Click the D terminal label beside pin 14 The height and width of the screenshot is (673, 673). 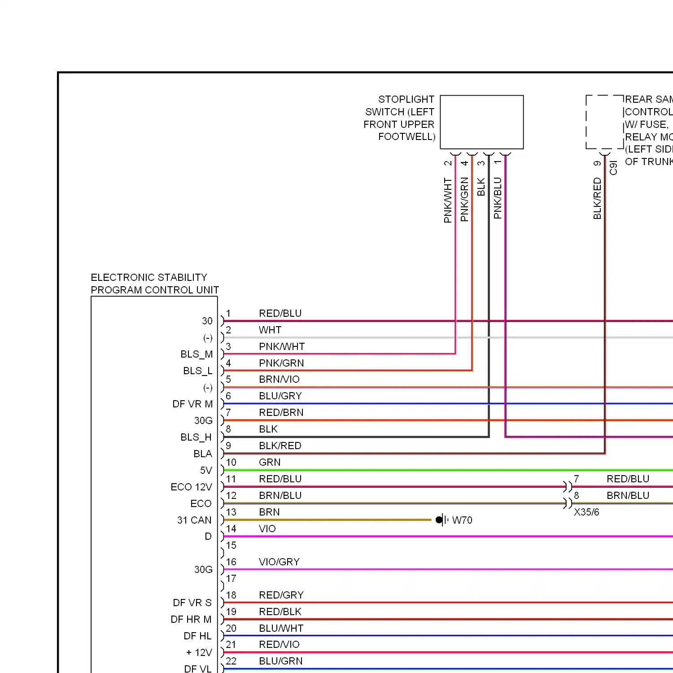point(208,536)
